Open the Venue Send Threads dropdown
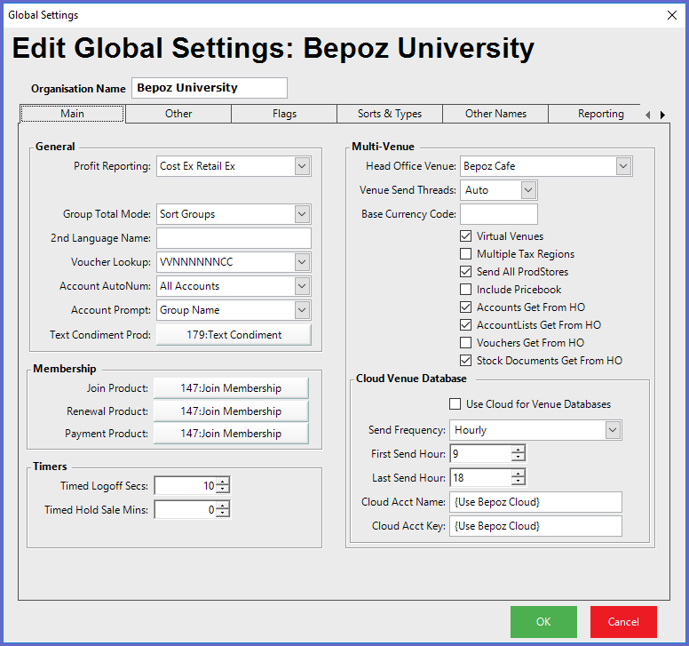The image size is (689, 646). (x=528, y=190)
